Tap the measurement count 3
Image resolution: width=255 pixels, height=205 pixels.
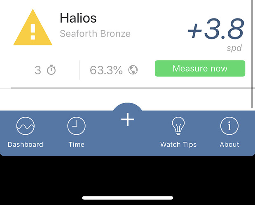point(38,70)
